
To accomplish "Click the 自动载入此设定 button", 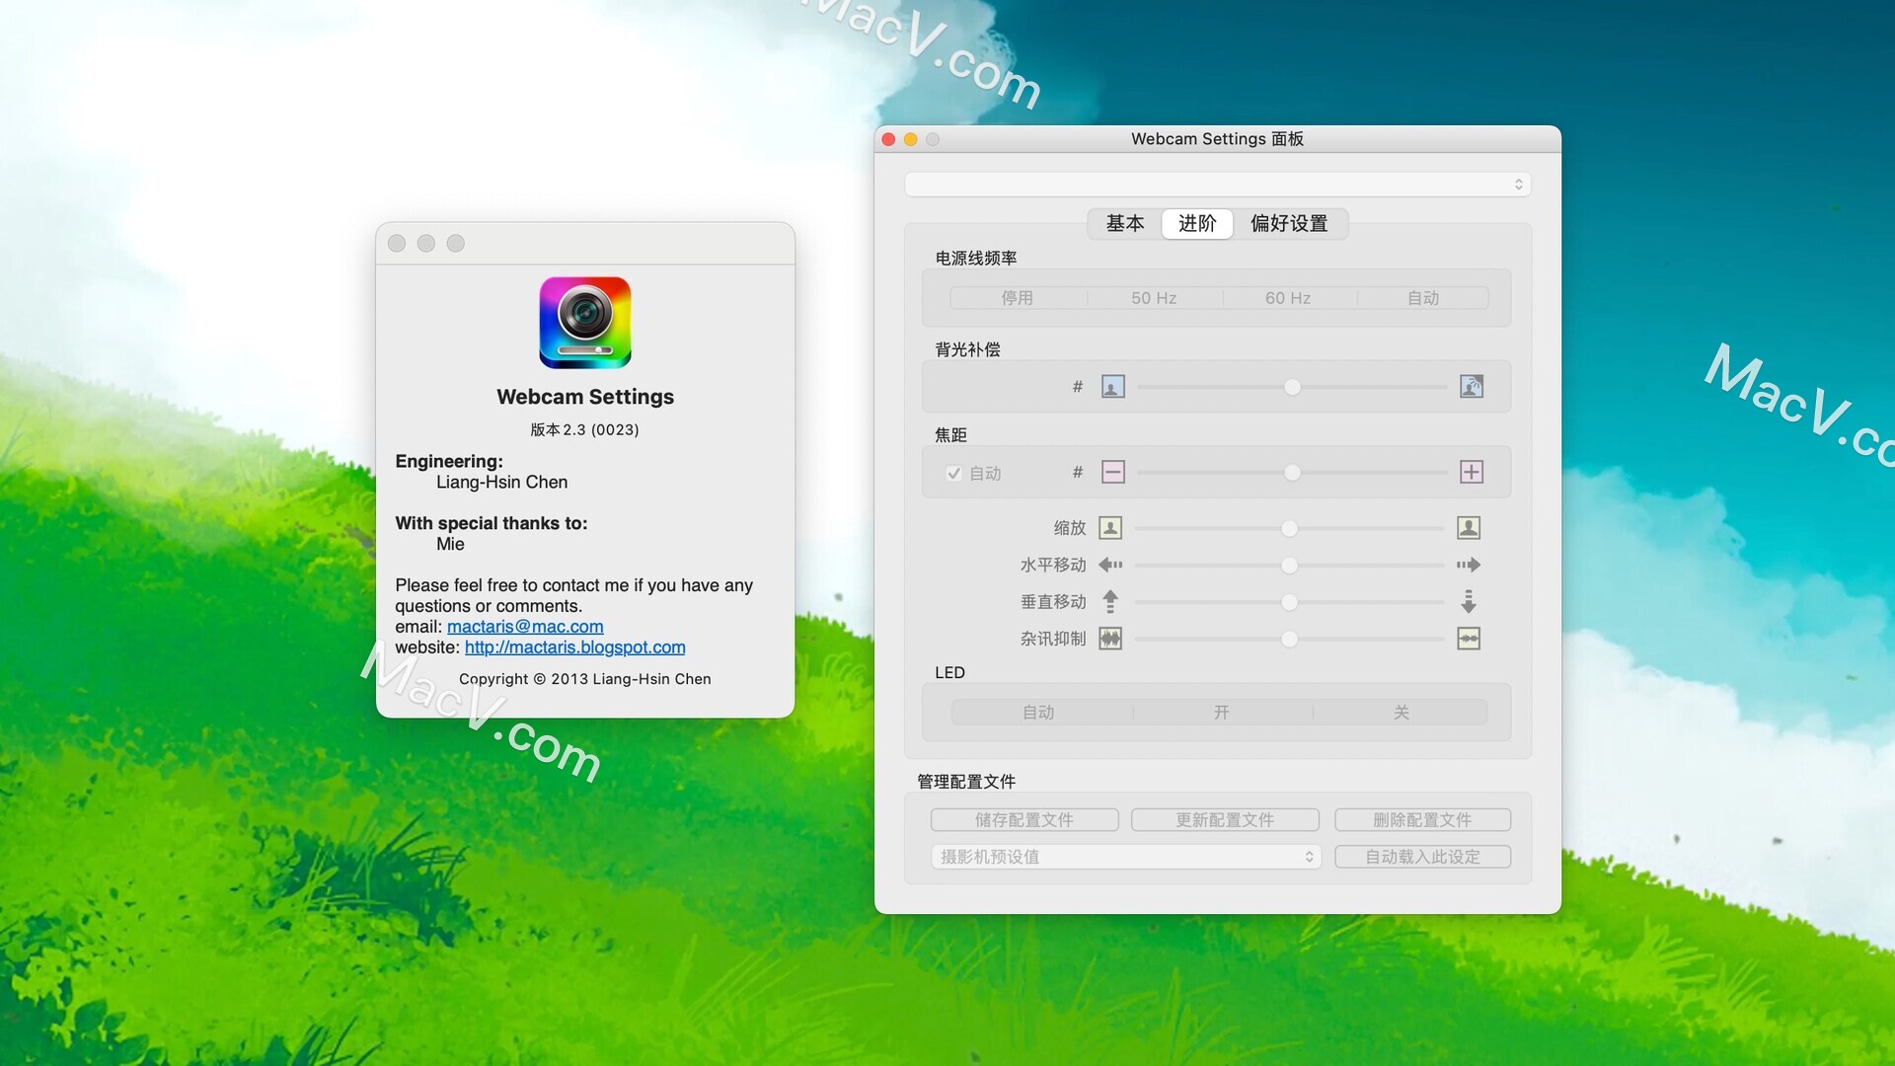I will [1422, 857].
